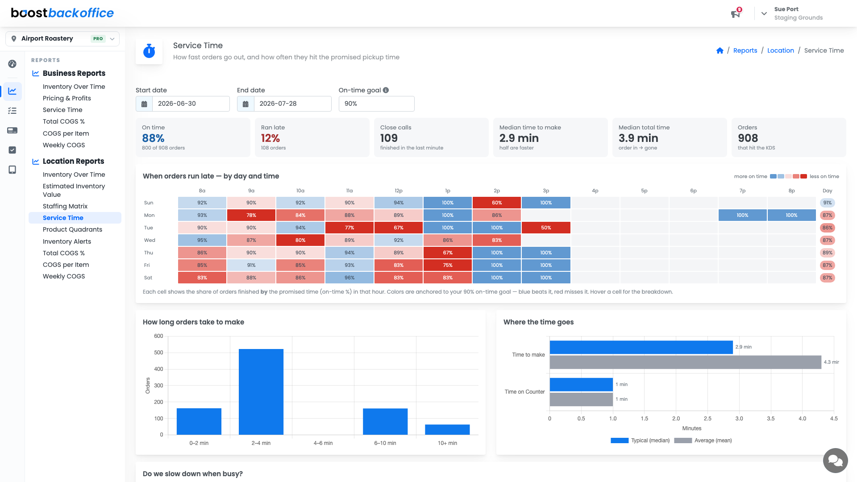Click the PRO badge on location selector
Screen dimensions: 857x482
[x=98, y=39]
